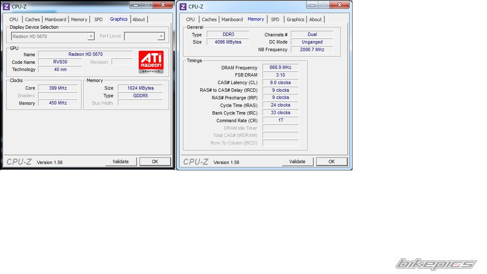Open About tab in Memory window
487x274 pixels.
[315, 19]
